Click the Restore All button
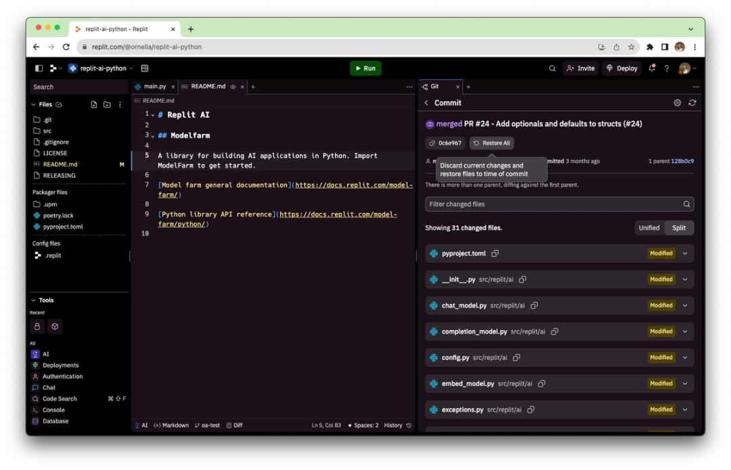This screenshot has height=470, width=731. pos(492,143)
